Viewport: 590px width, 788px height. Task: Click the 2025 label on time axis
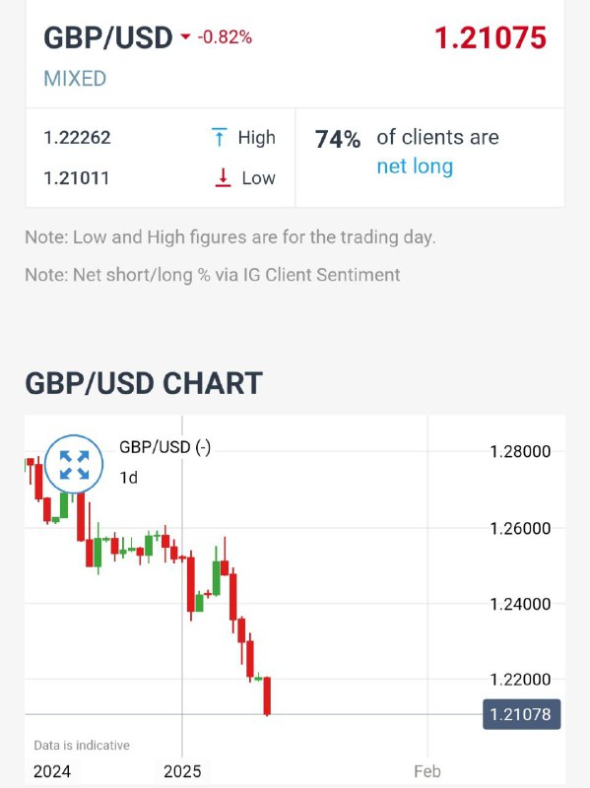(182, 771)
